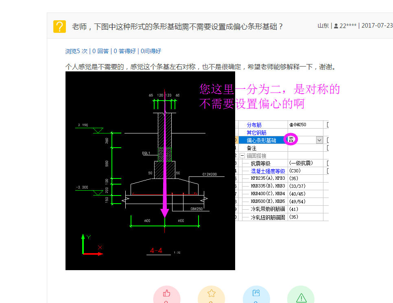Click the 否 value of 偏心条形基础
393x303 pixels.
coord(291,140)
